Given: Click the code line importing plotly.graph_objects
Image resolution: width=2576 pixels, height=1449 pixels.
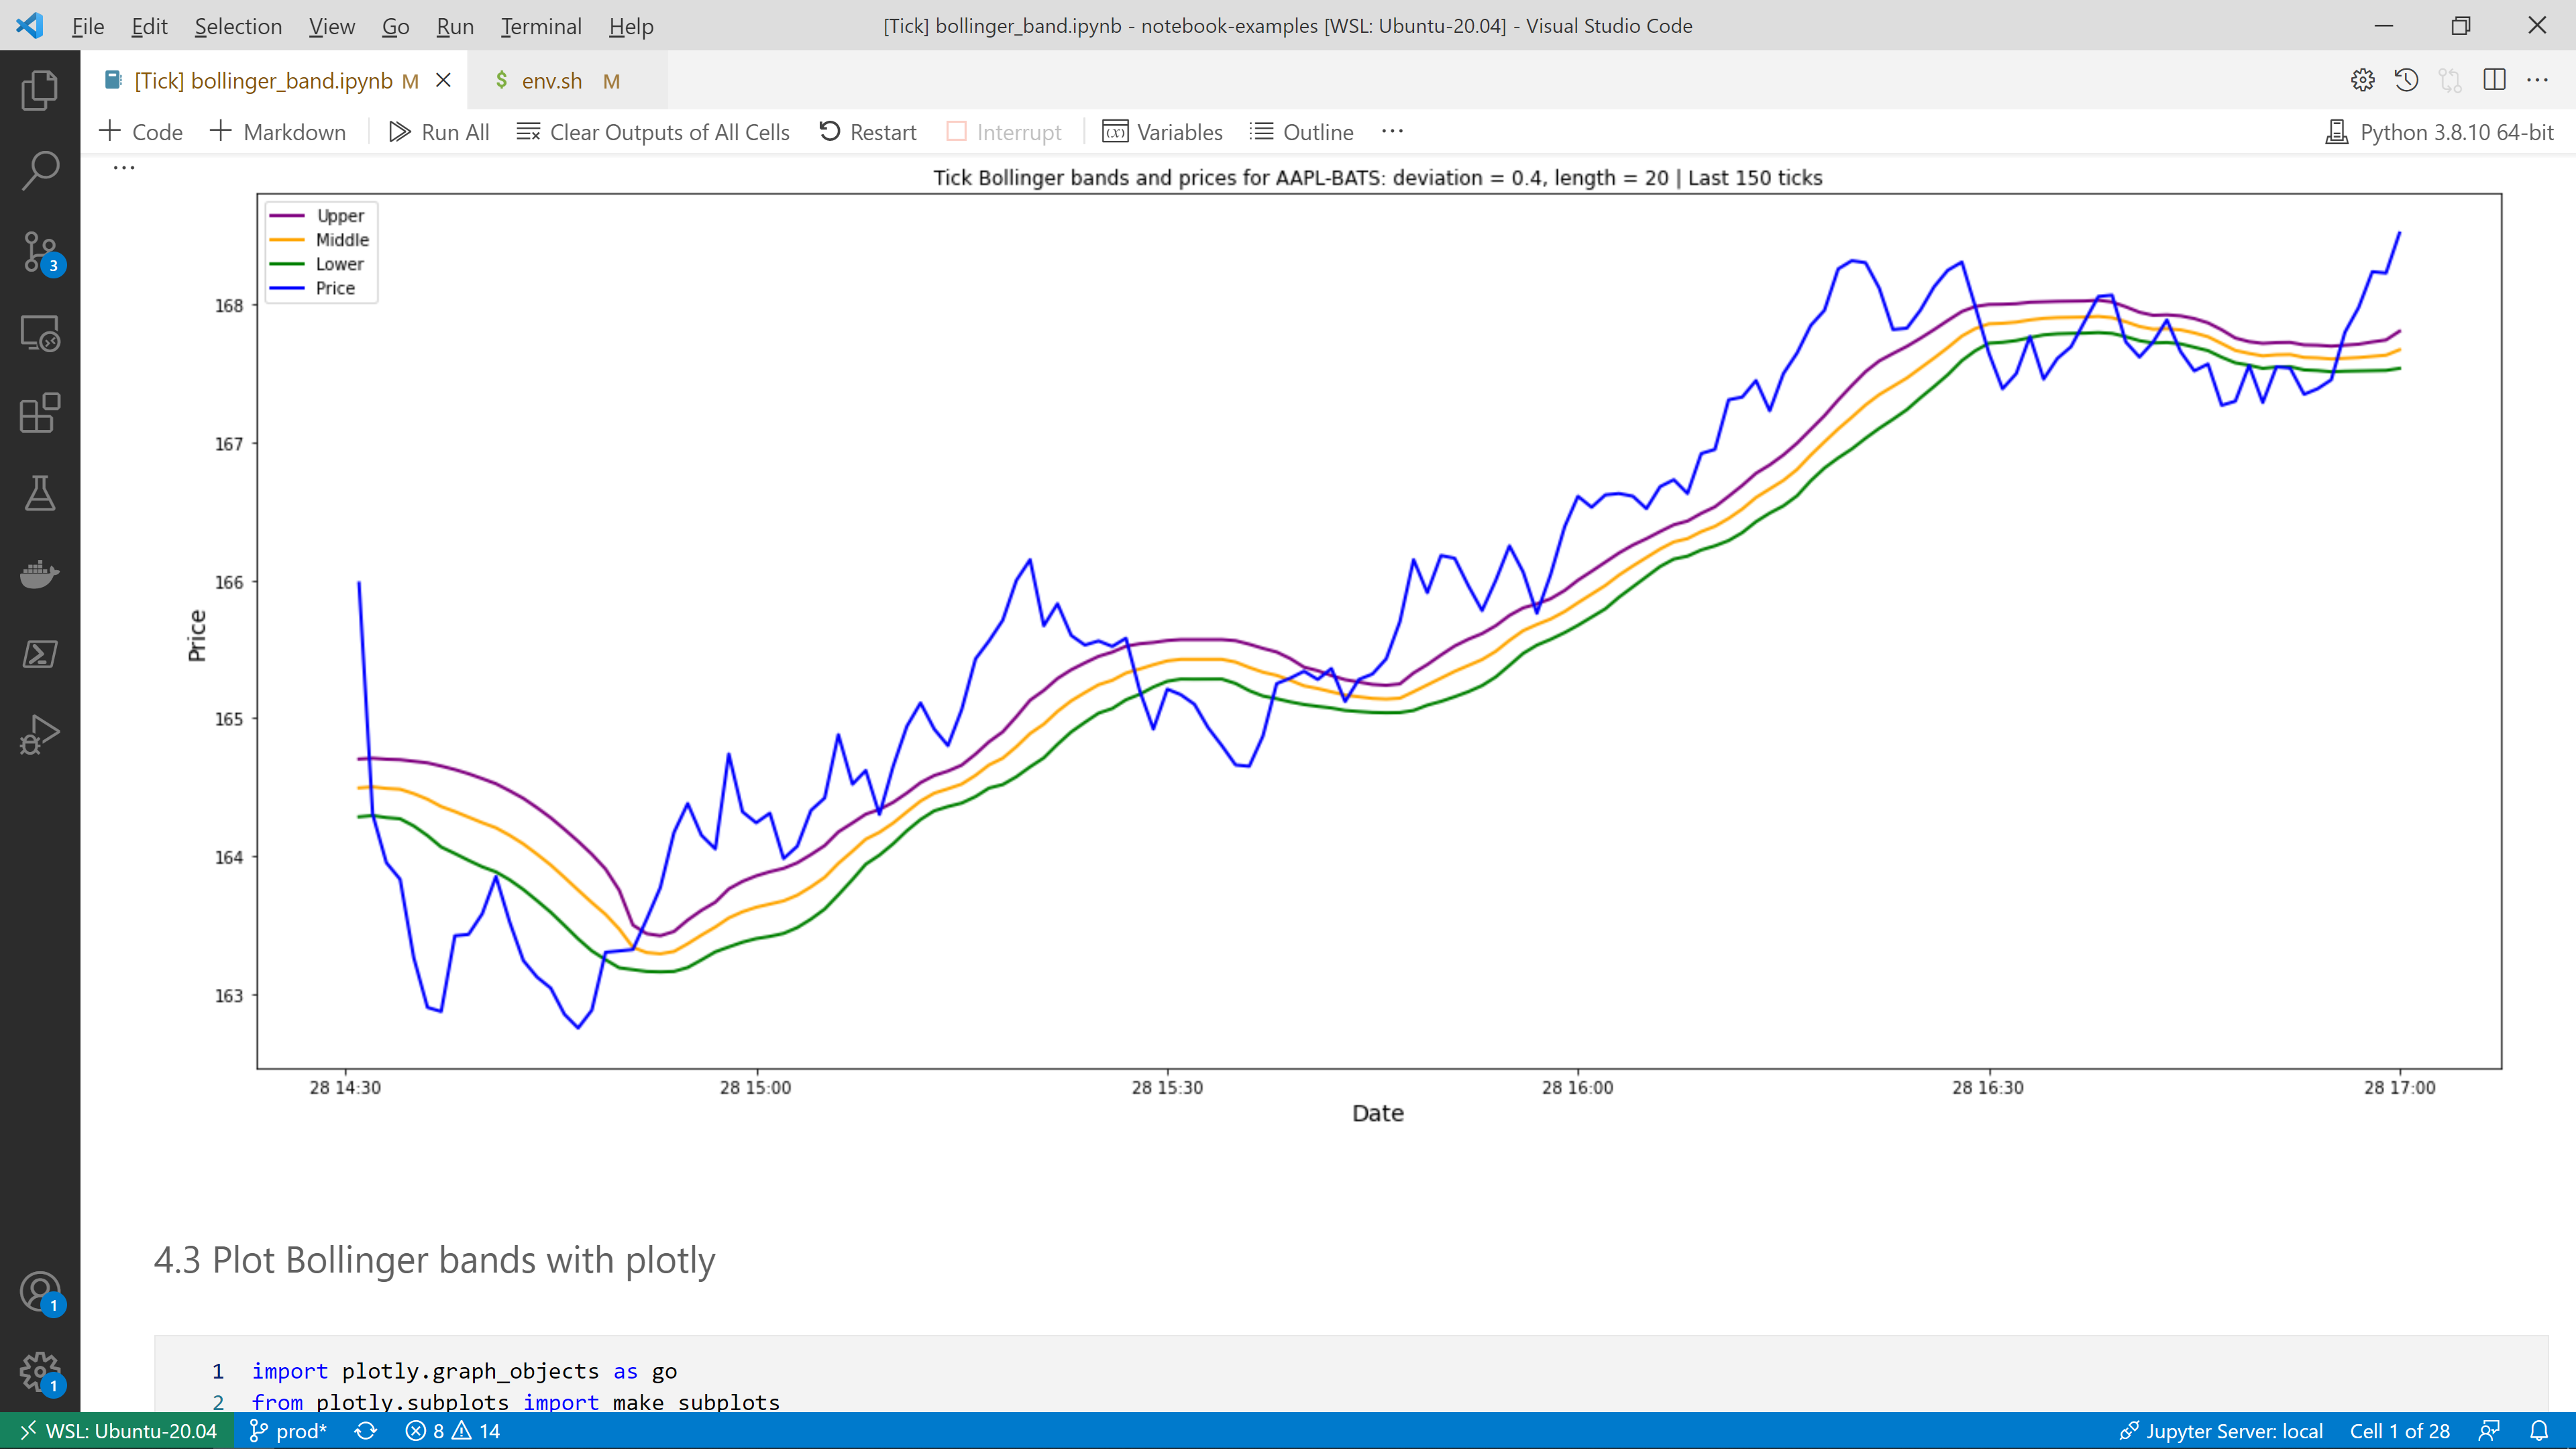Looking at the screenshot, I should pyautogui.click(x=464, y=1371).
